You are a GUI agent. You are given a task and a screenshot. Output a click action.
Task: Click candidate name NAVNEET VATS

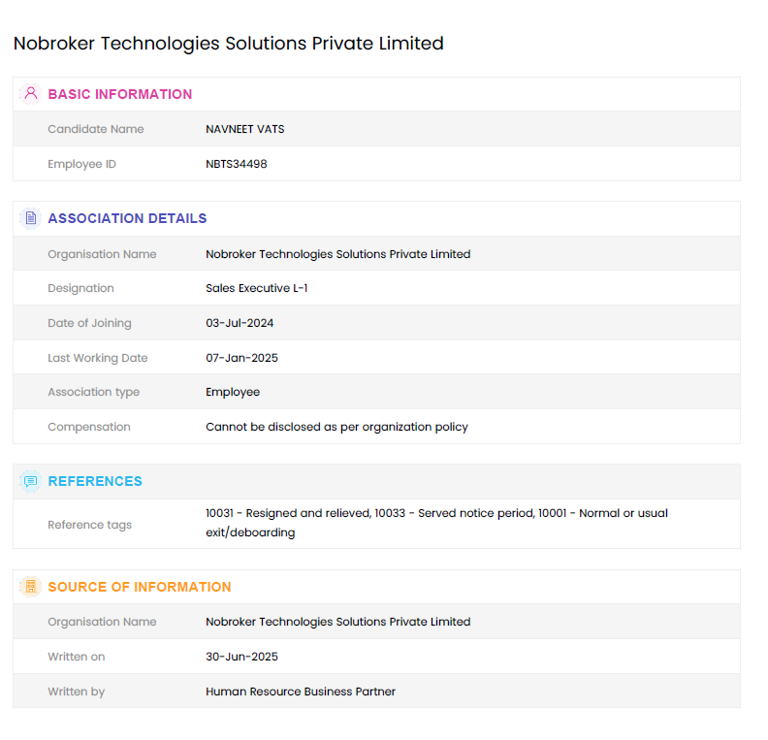tap(245, 129)
